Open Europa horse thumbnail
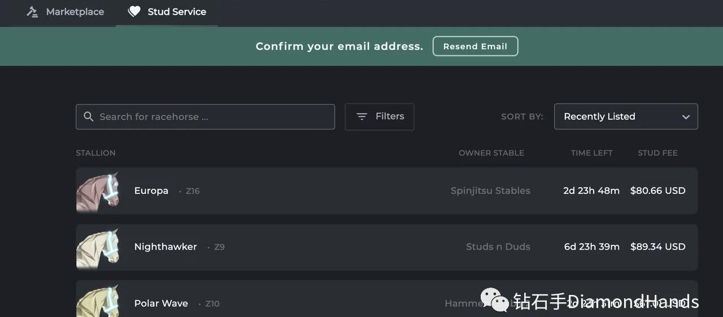723x317 pixels. point(98,191)
